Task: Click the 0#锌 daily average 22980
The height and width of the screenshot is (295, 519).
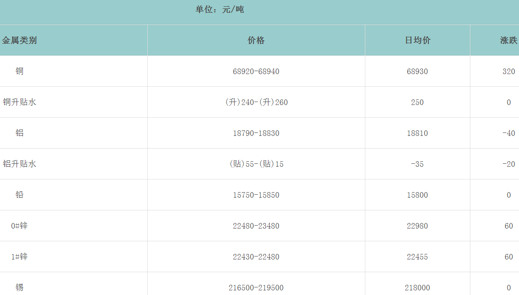Action: 417,226
